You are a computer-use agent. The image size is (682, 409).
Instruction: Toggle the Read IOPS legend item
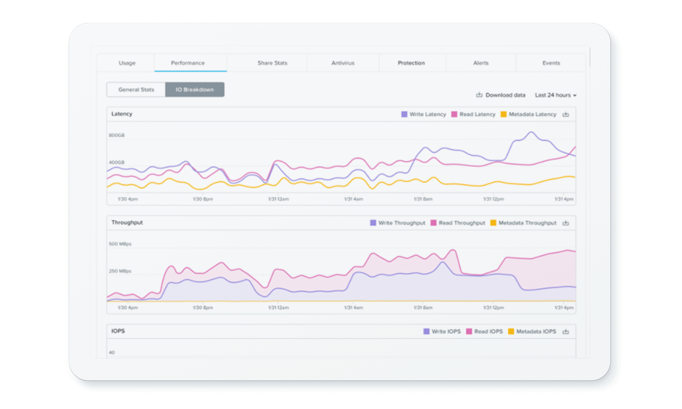[x=469, y=332]
